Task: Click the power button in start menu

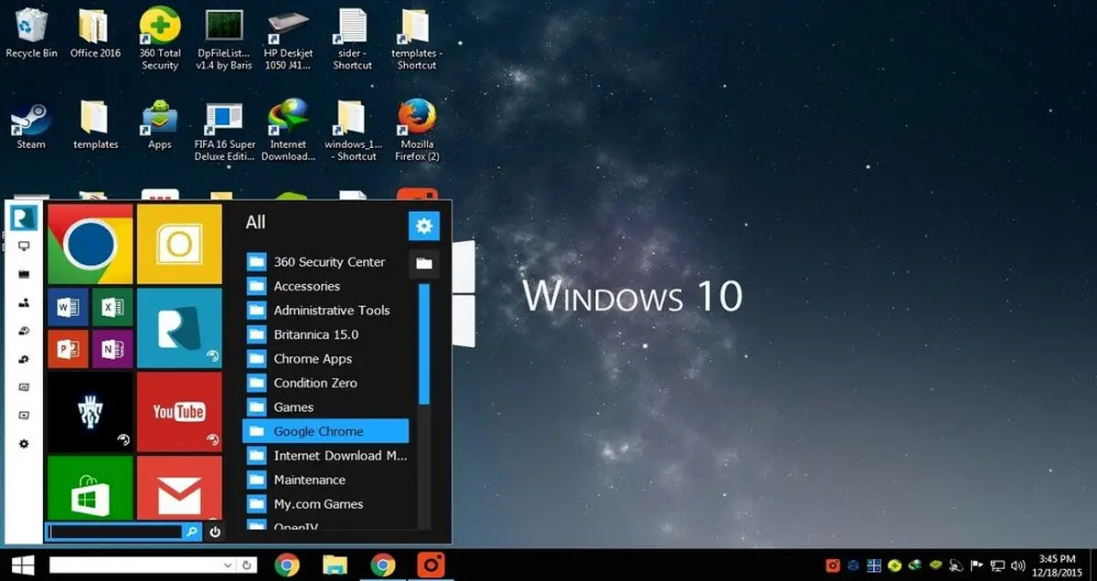Action: coord(215,531)
